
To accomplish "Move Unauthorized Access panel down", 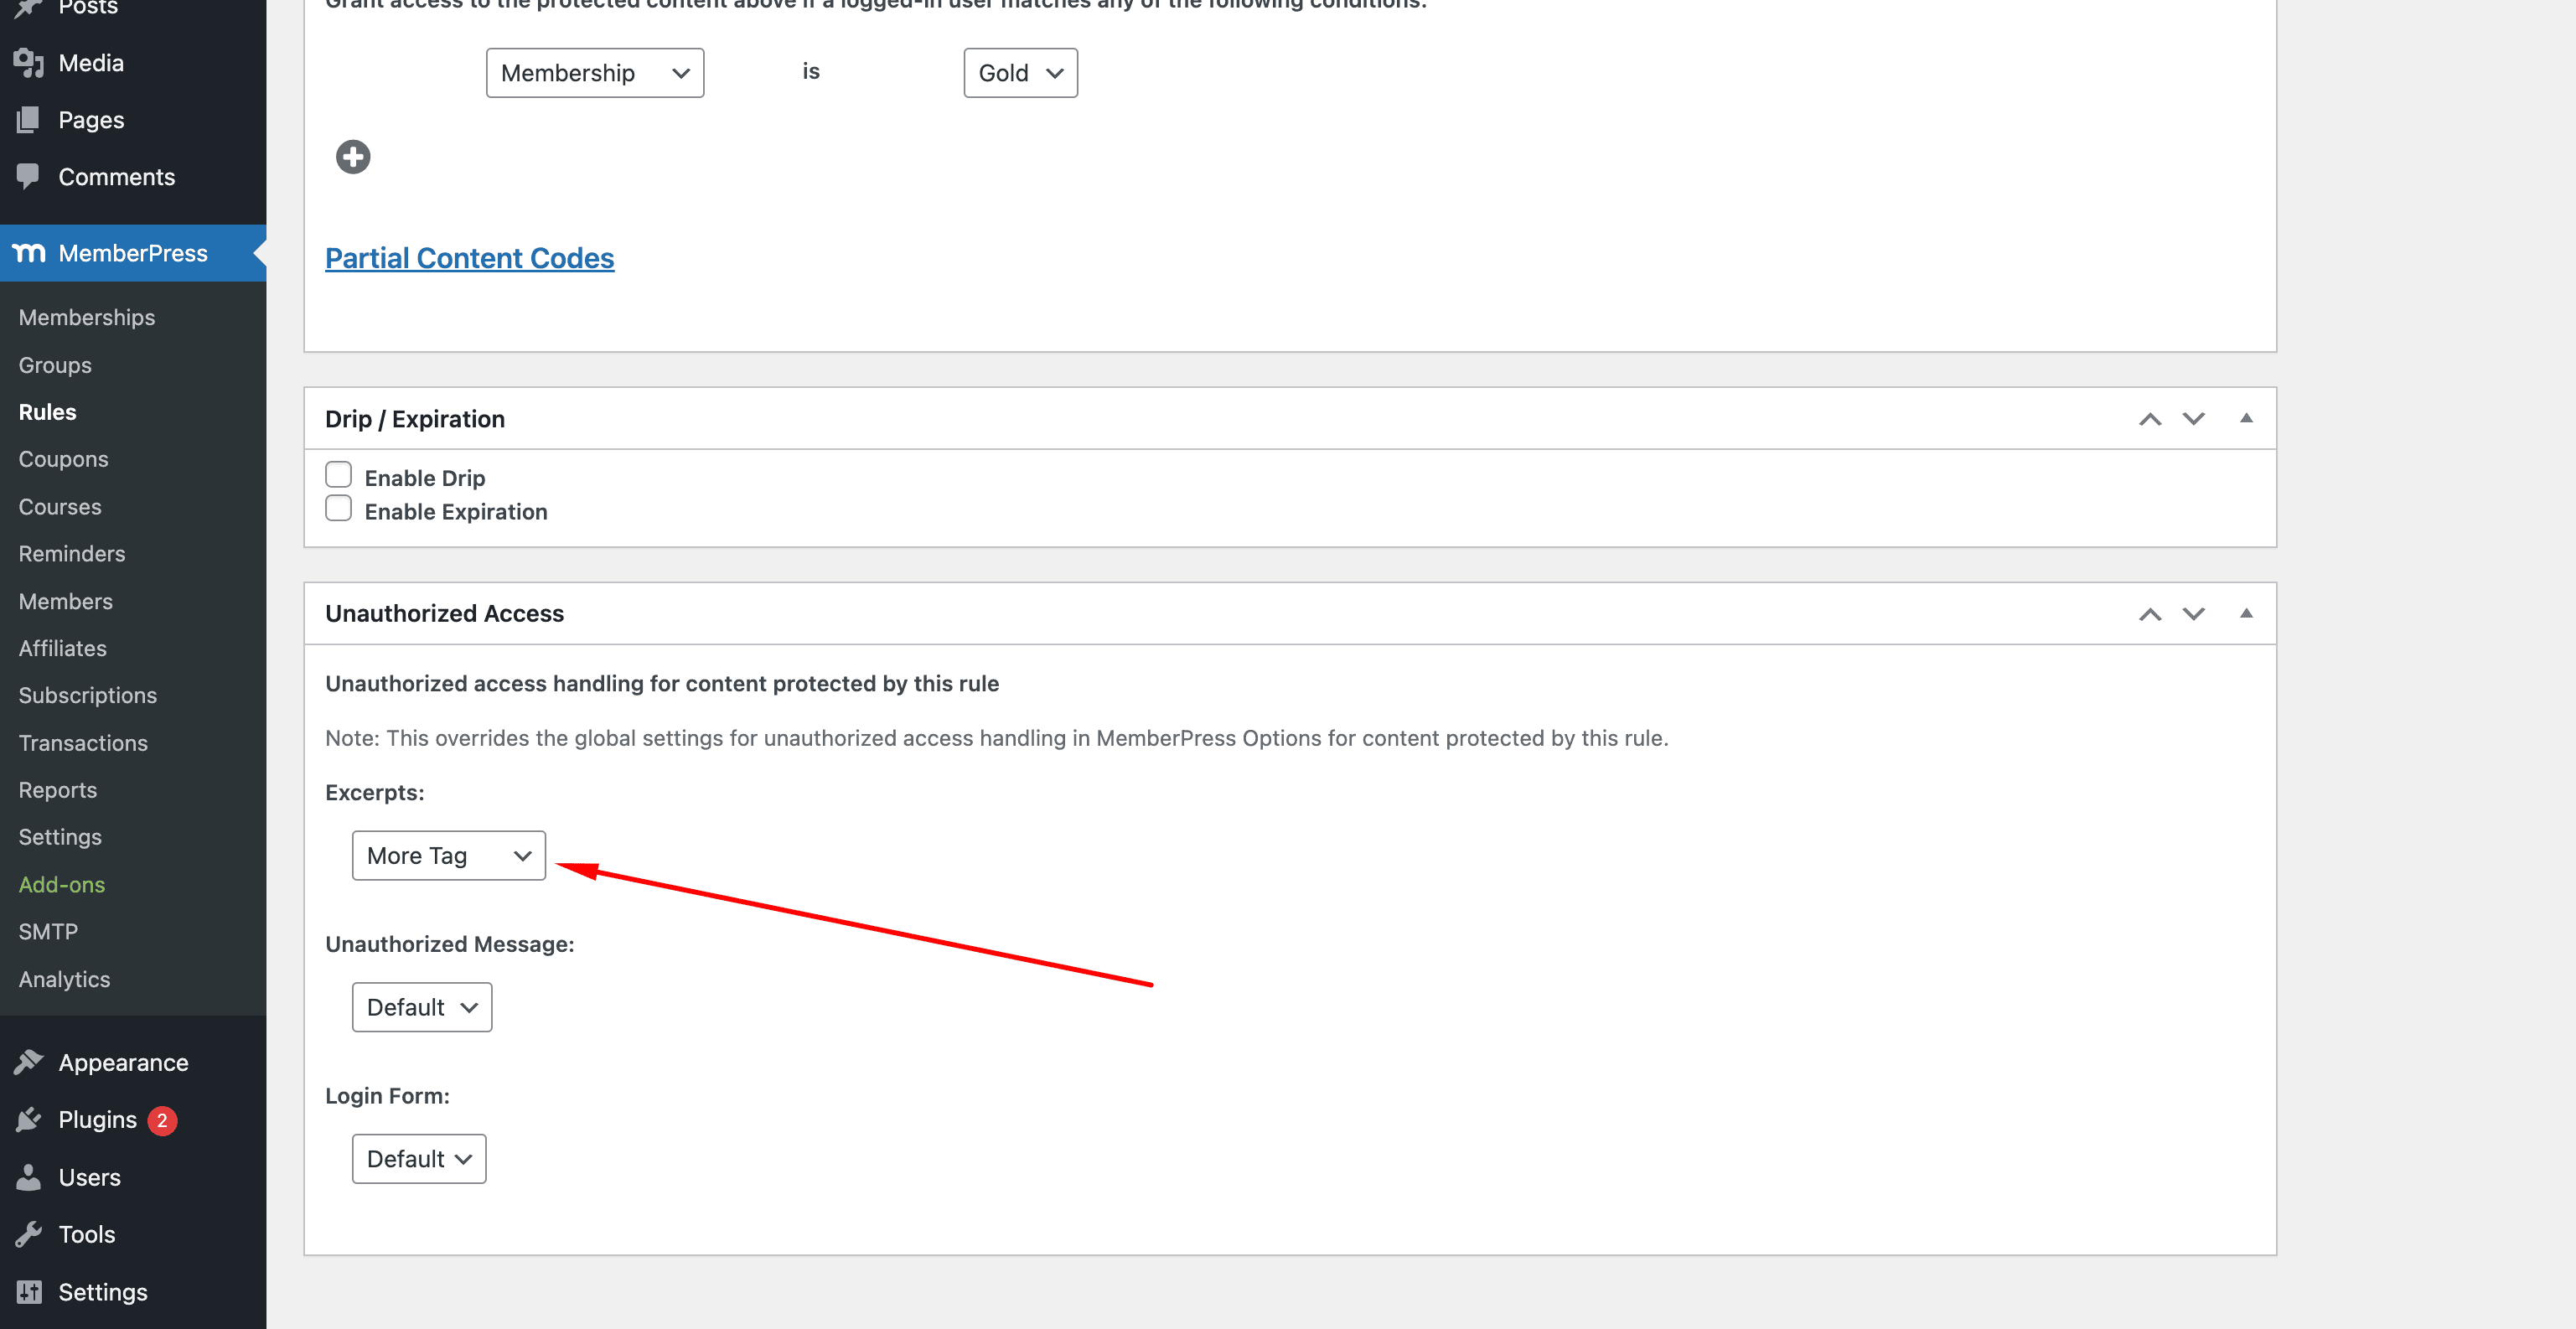I will pos(2193,614).
